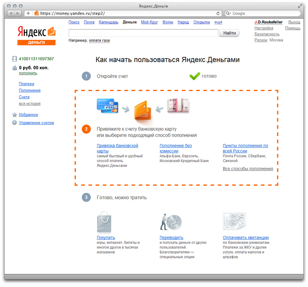Go back using the browser back arrow
This screenshot has height=287, width=308.
click(x=11, y=13)
